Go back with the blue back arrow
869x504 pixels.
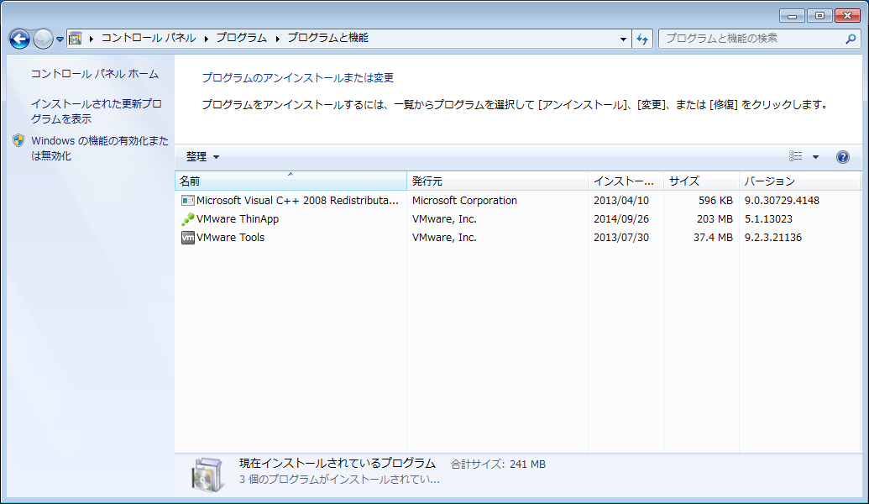pyautogui.click(x=19, y=39)
